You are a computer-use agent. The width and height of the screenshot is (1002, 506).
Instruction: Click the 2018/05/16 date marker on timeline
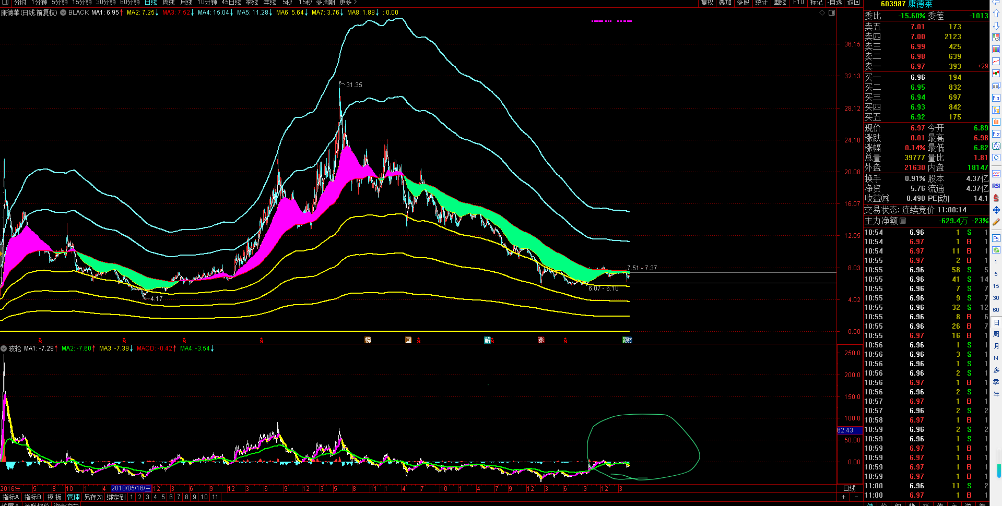pos(131,489)
